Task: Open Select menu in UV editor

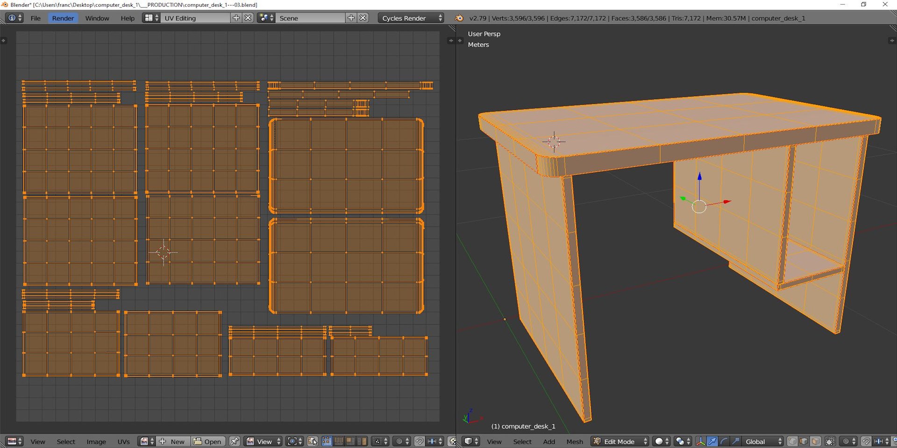Action: (x=66, y=441)
